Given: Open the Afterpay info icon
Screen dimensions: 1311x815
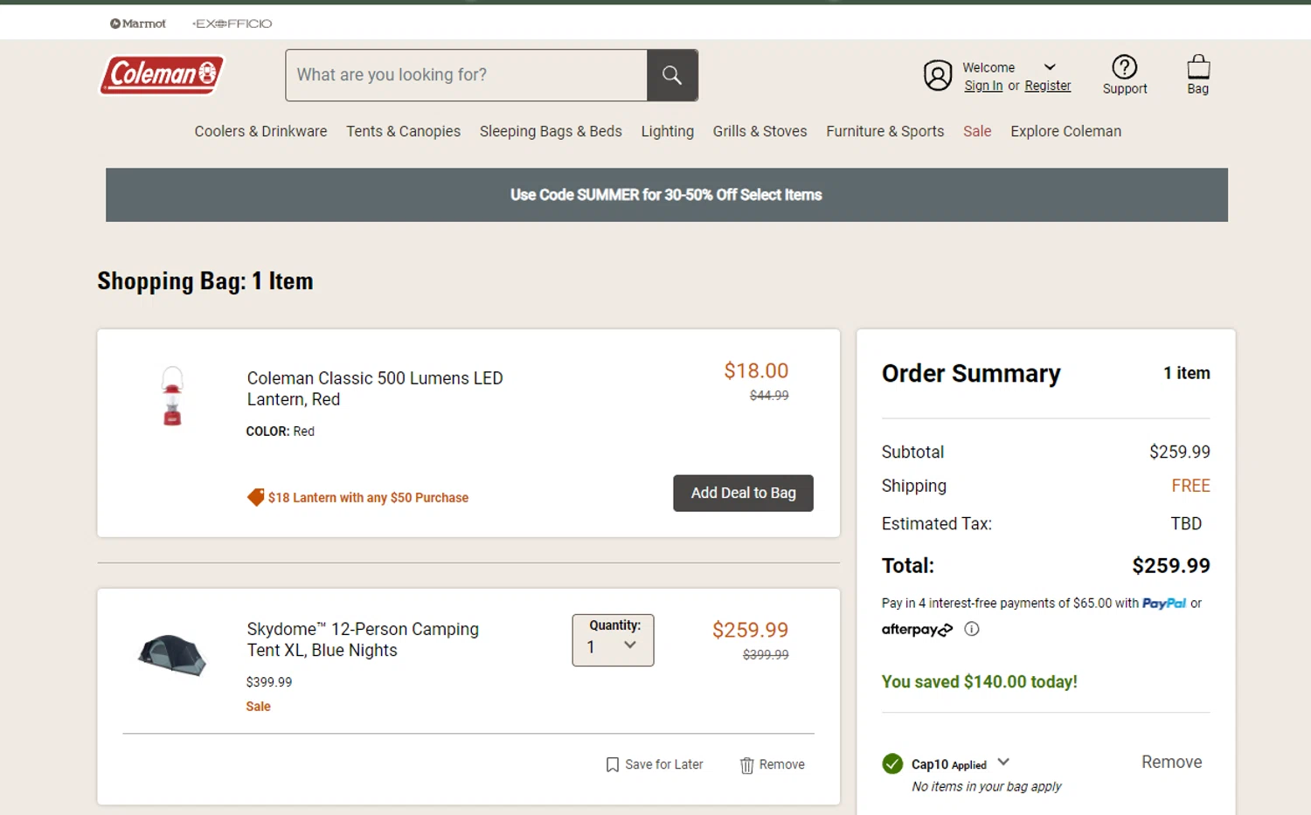Looking at the screenshot, I should [972, 629].
